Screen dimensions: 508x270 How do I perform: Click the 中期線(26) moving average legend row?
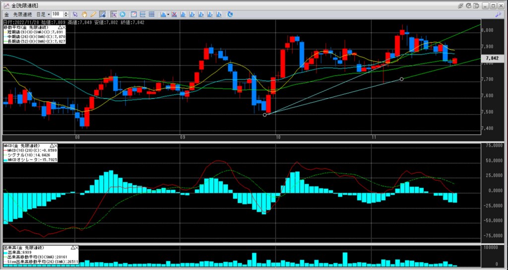click(34, 37)
